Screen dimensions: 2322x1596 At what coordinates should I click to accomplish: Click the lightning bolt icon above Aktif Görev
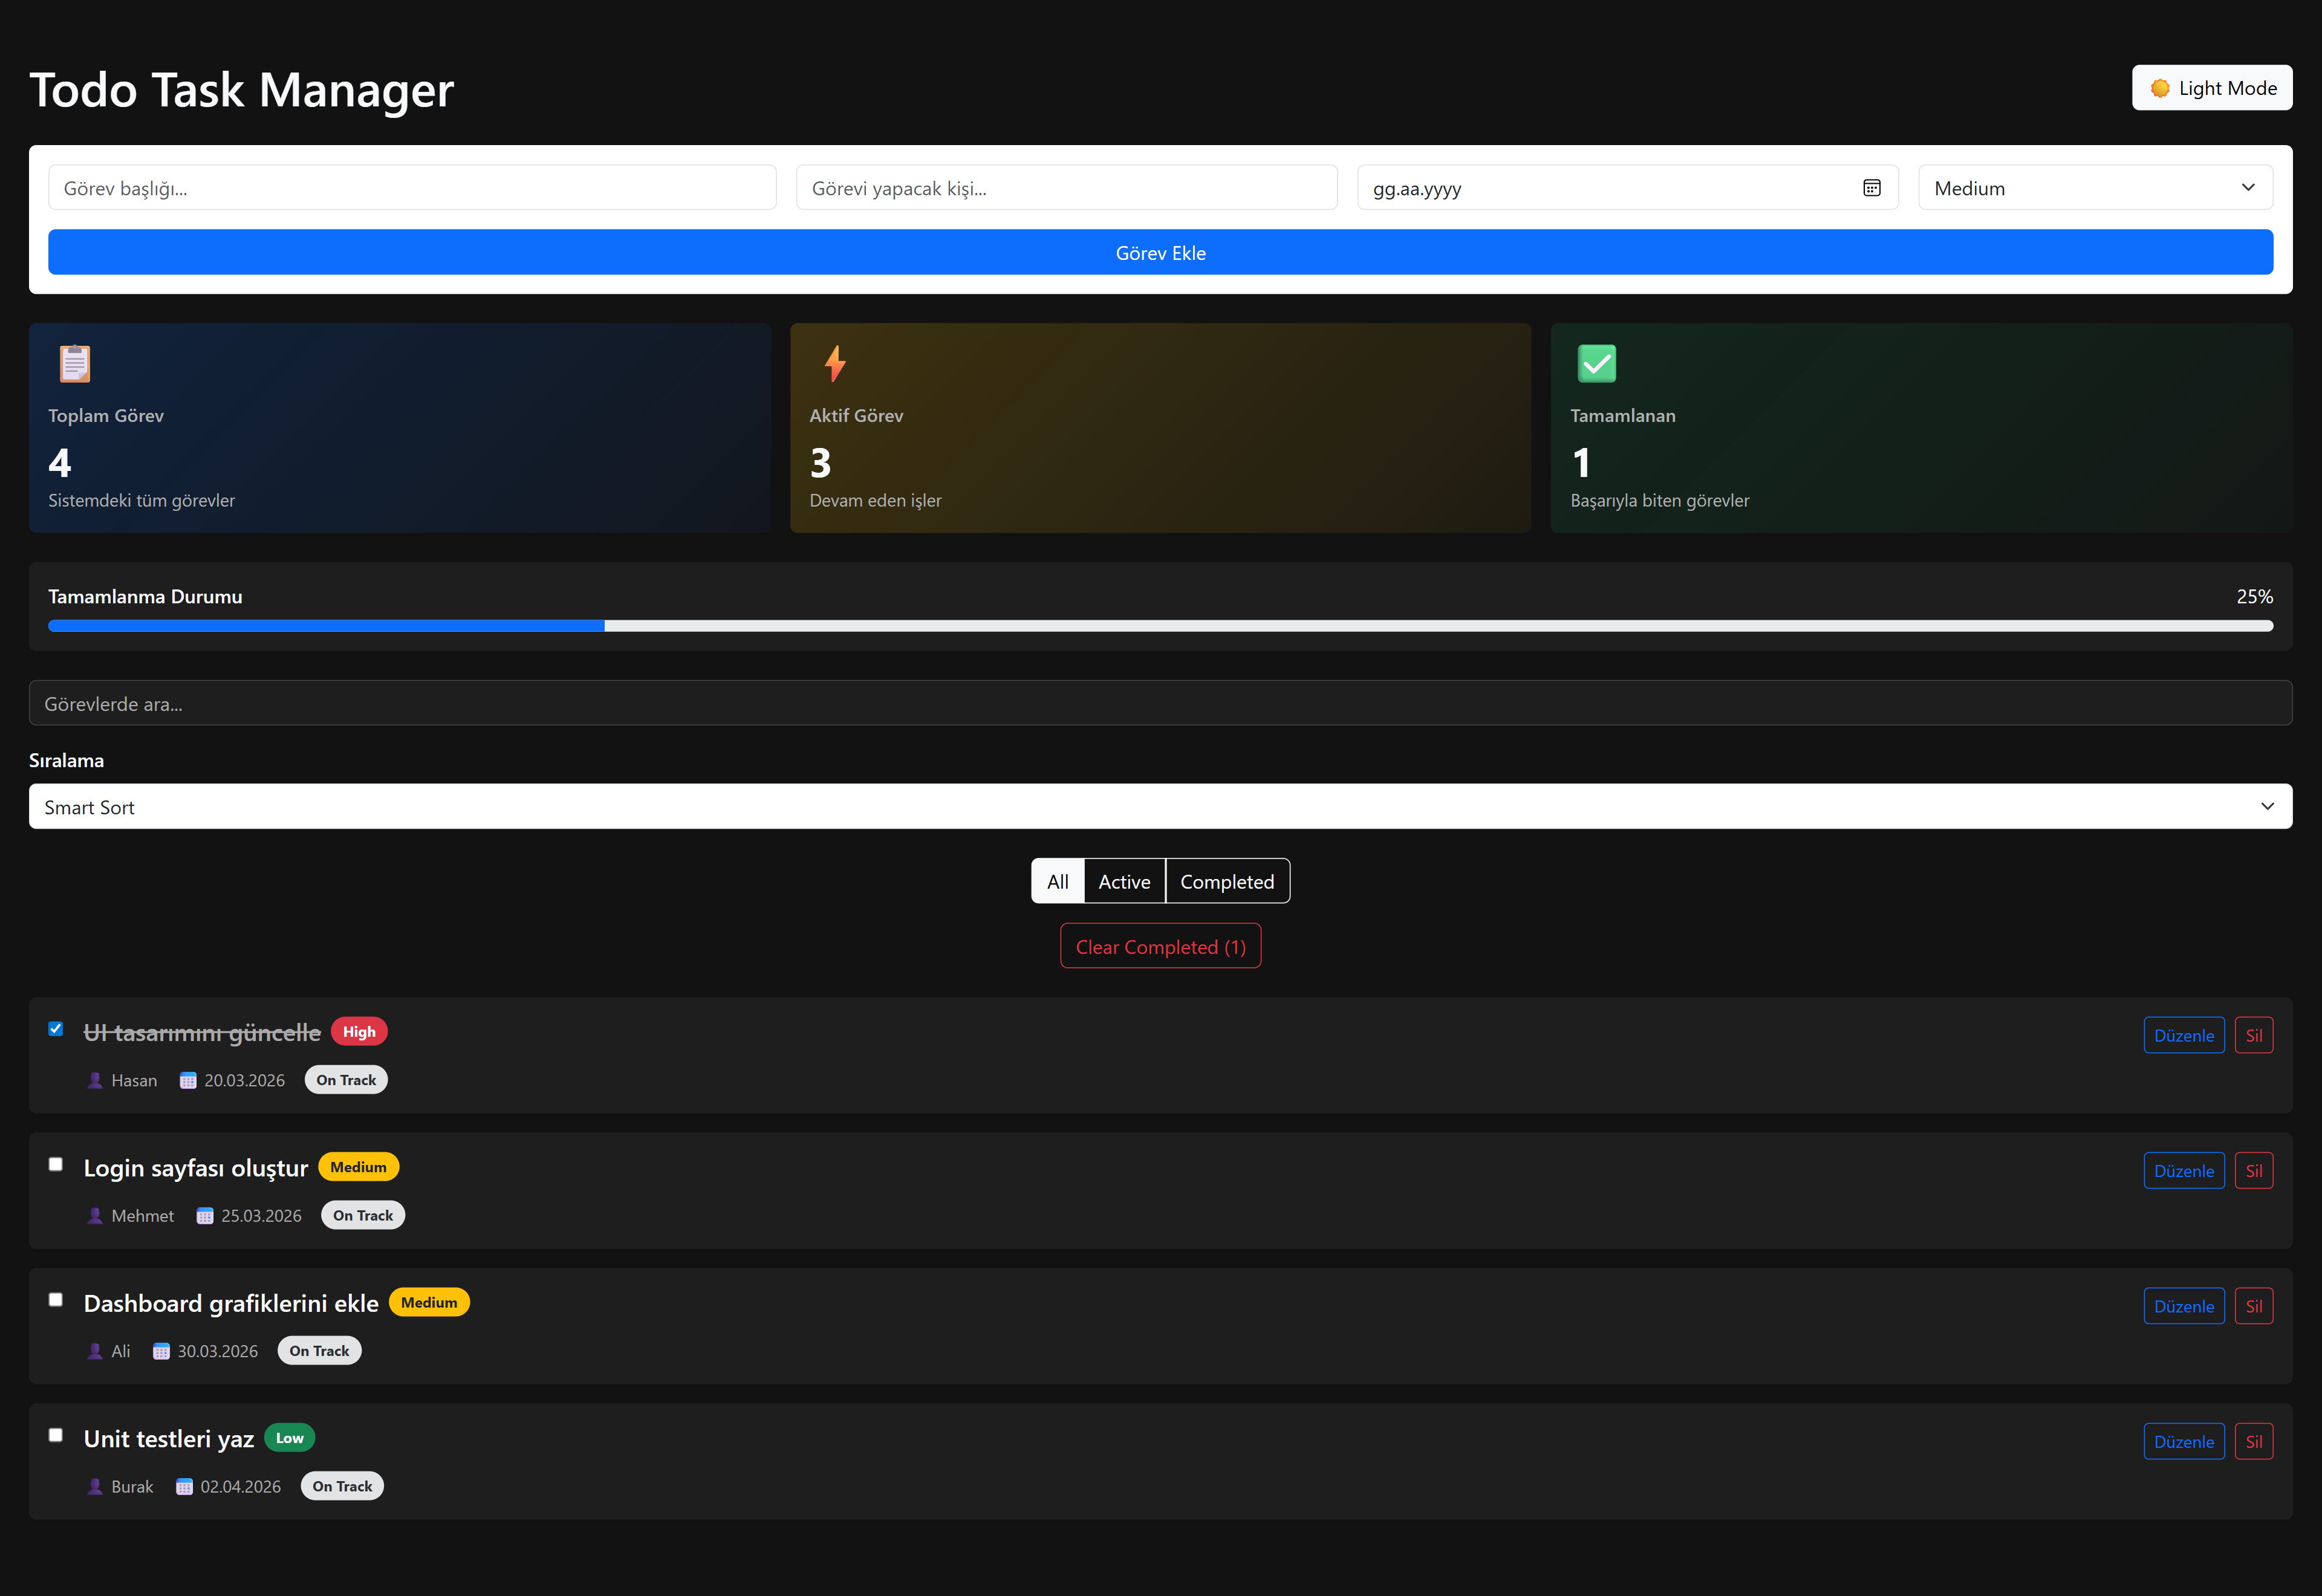click(835, 364)
